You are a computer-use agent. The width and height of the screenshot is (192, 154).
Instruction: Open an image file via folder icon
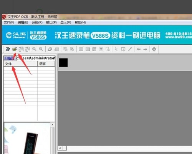pyautogui.click(x=15, y=49)
